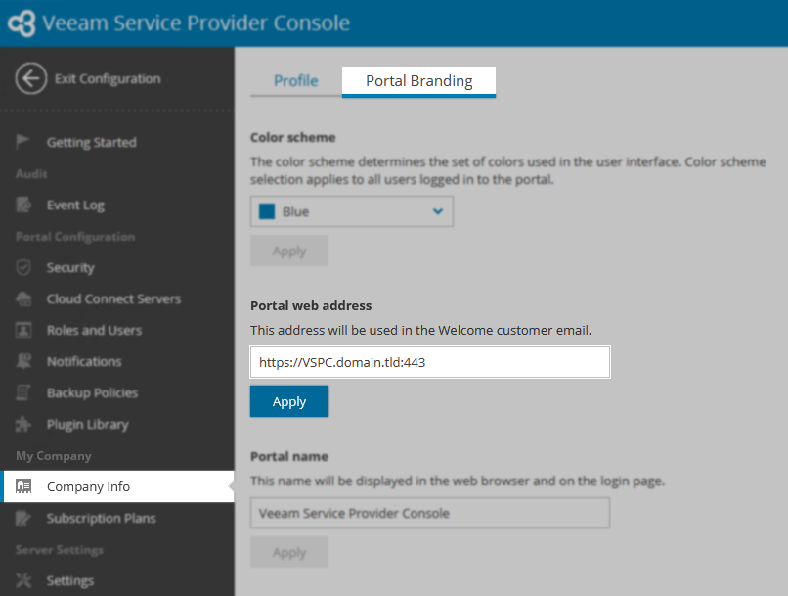The width and height of the screenshot is (788, 596).
Task: Click the Event Log icon
Action: (23, 205)
